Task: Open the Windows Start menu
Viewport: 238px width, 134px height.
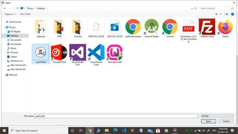Action: 4,131
